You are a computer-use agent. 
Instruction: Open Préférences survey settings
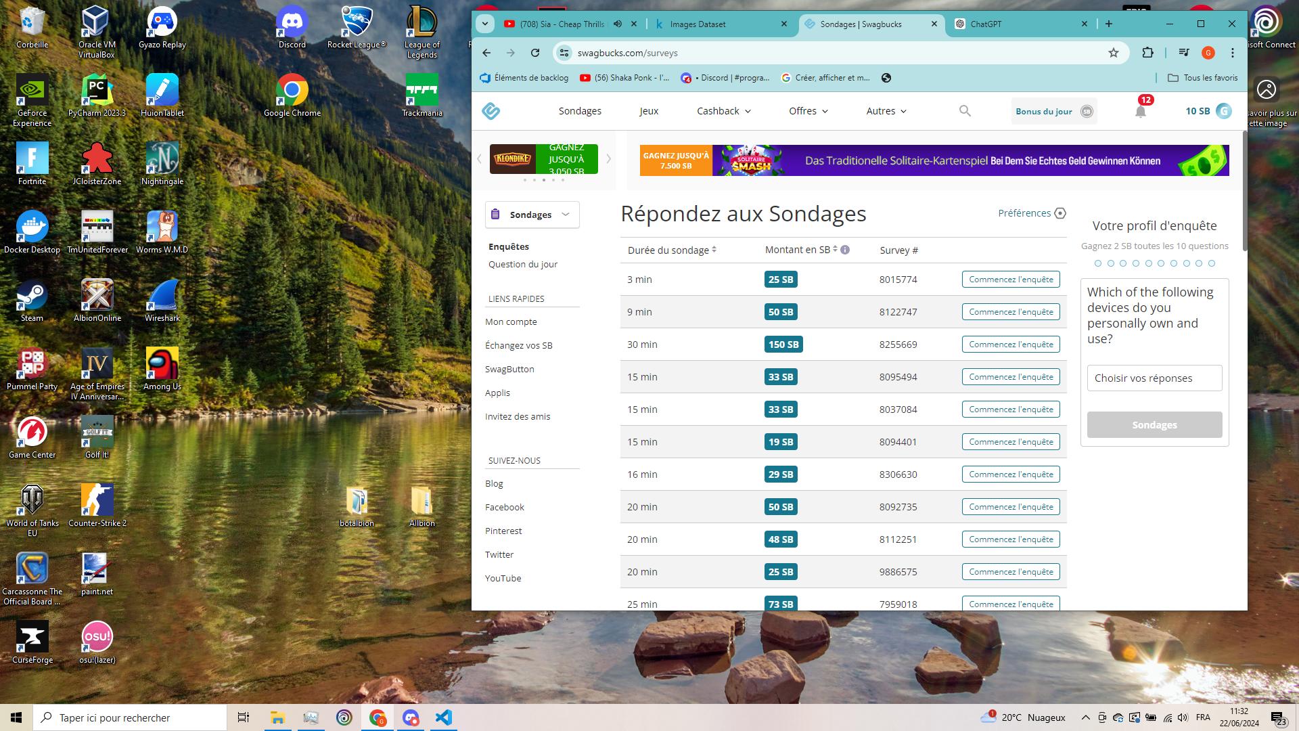[1031, 213]
